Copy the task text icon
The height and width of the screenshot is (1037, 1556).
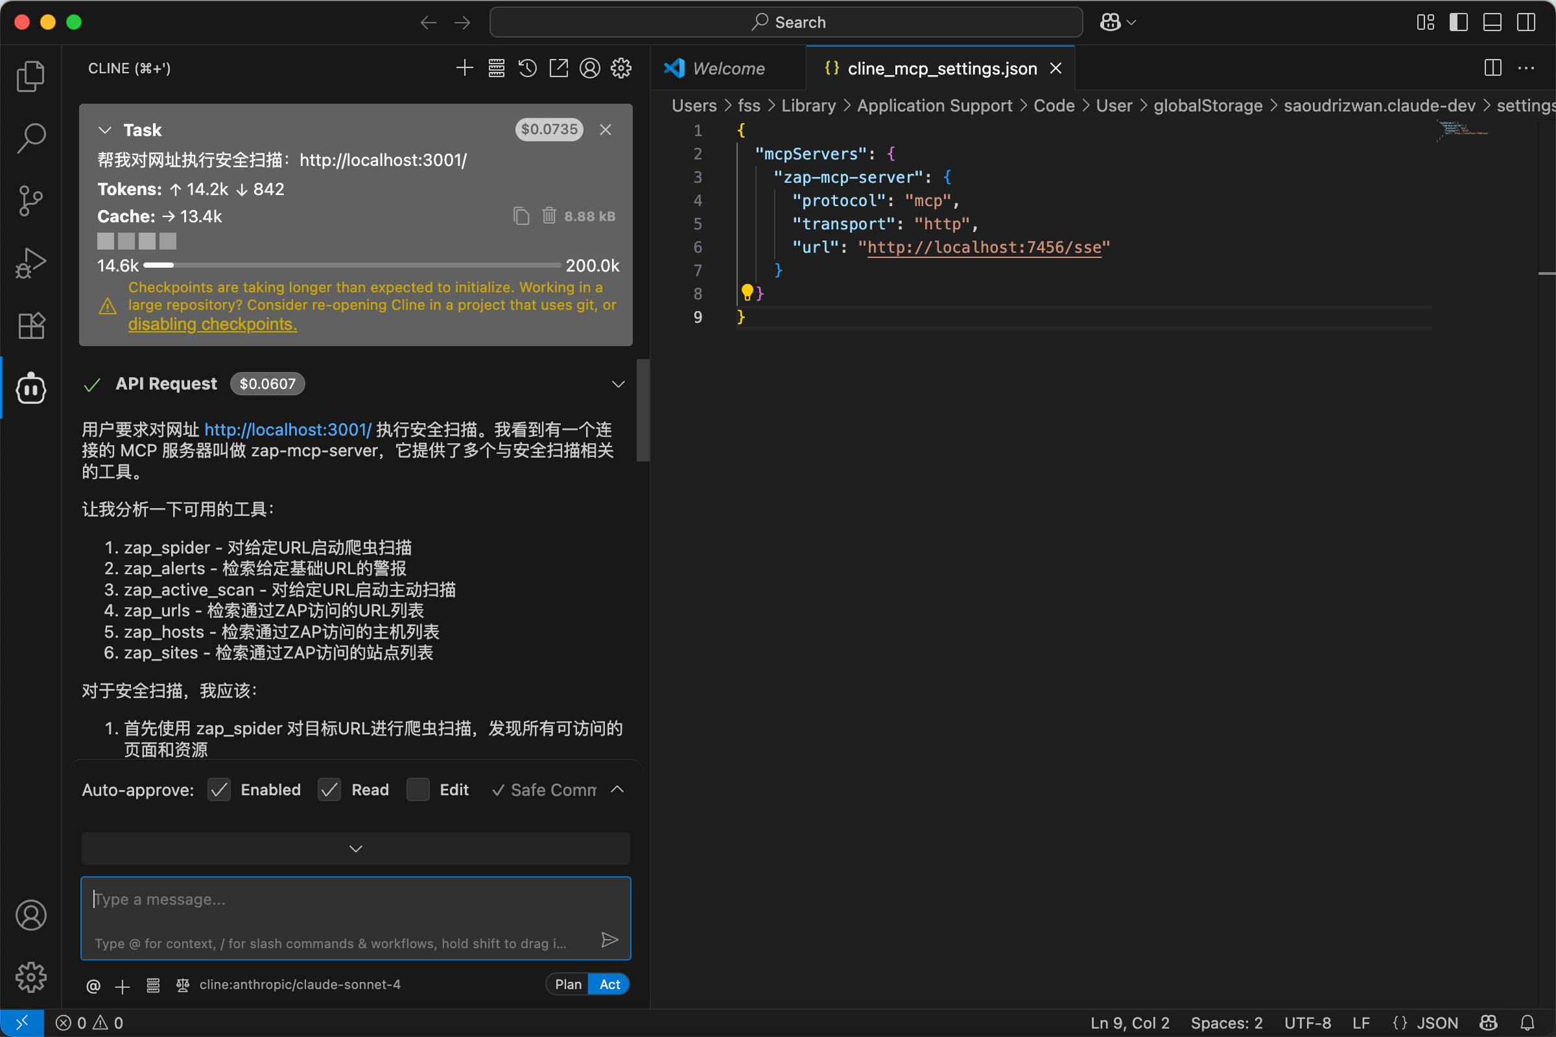pos(521,216)
